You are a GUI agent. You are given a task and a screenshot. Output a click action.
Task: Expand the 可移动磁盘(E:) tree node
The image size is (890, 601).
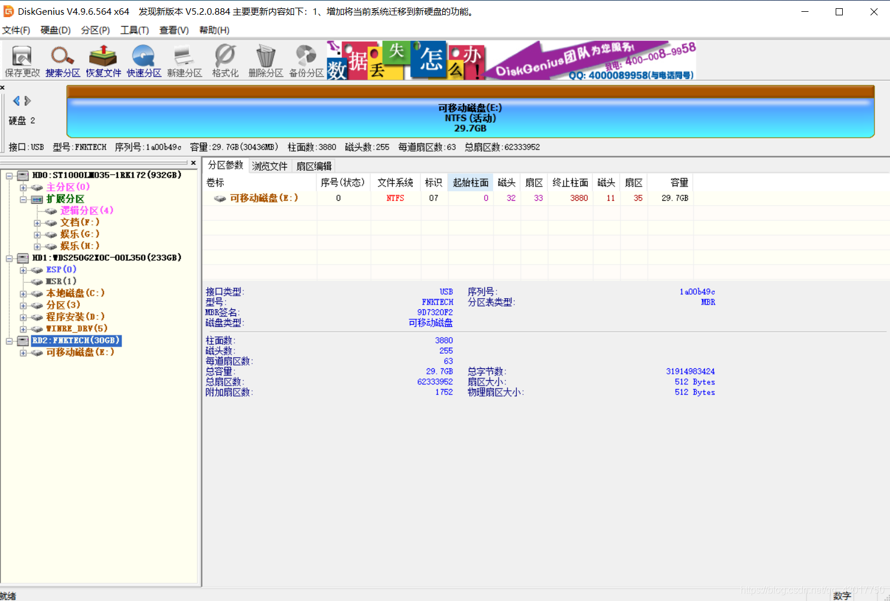click(x=23, y=353)
